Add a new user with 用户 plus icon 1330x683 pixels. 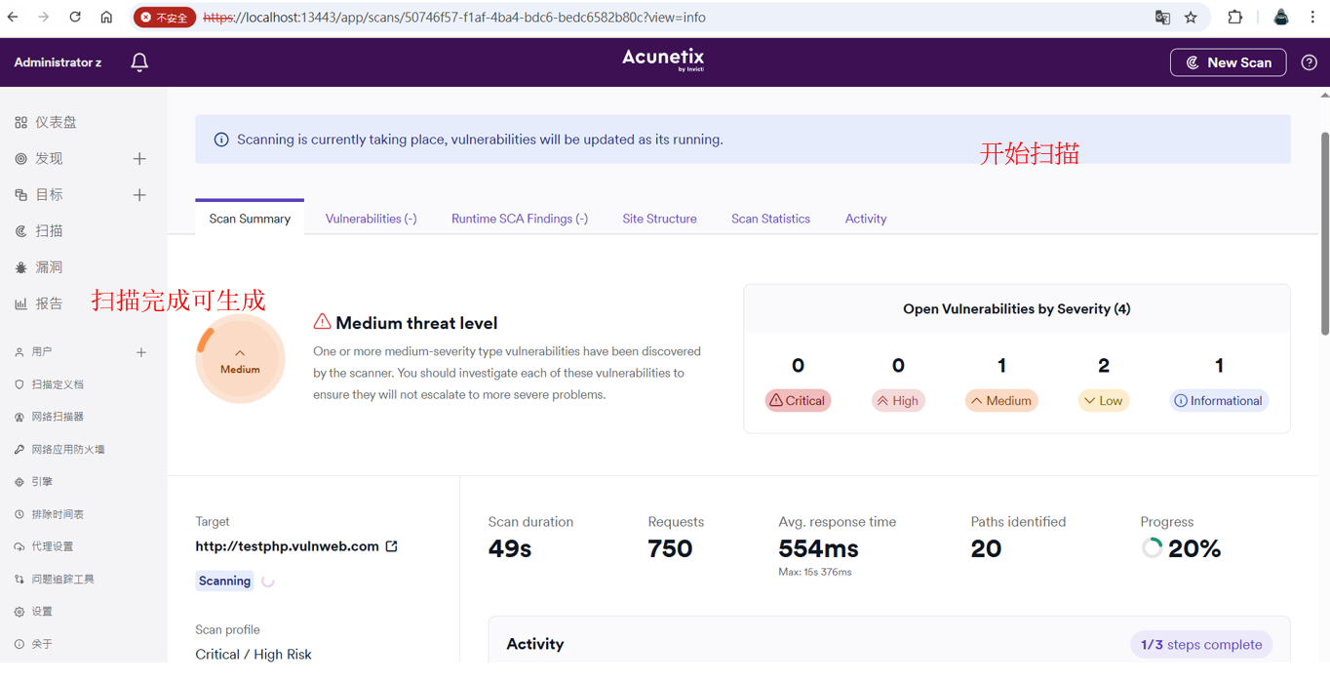point(141,352)
